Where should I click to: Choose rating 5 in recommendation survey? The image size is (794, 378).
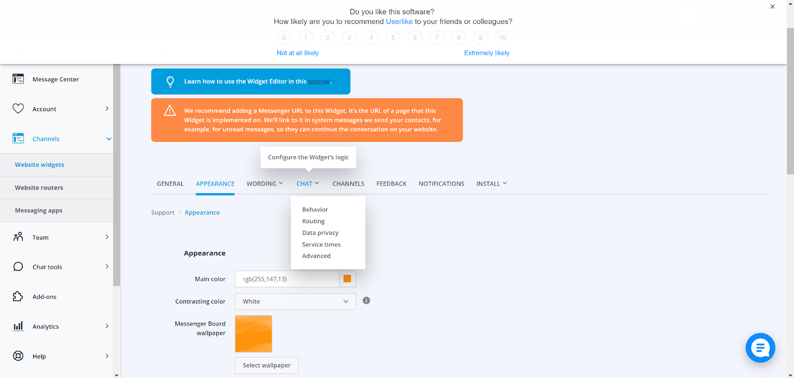coord(393,38)
